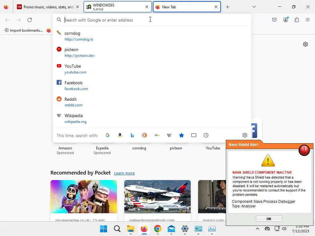Image resolution: width=315 pixels, height=236 pixels.
Task: Click the red Nava Shield alert icon
Action: click(304, 150)
